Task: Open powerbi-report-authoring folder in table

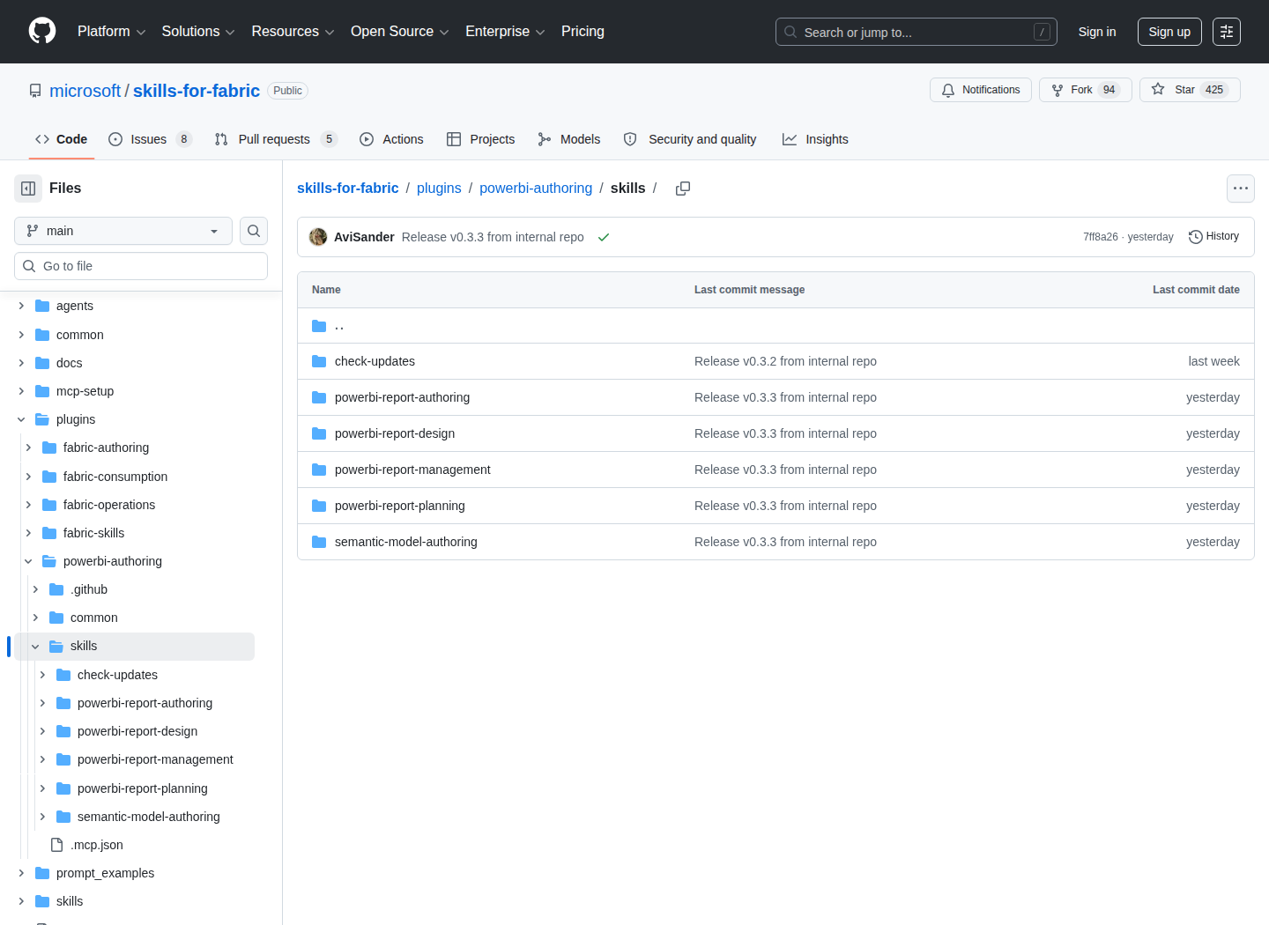Action: (402, 397)
